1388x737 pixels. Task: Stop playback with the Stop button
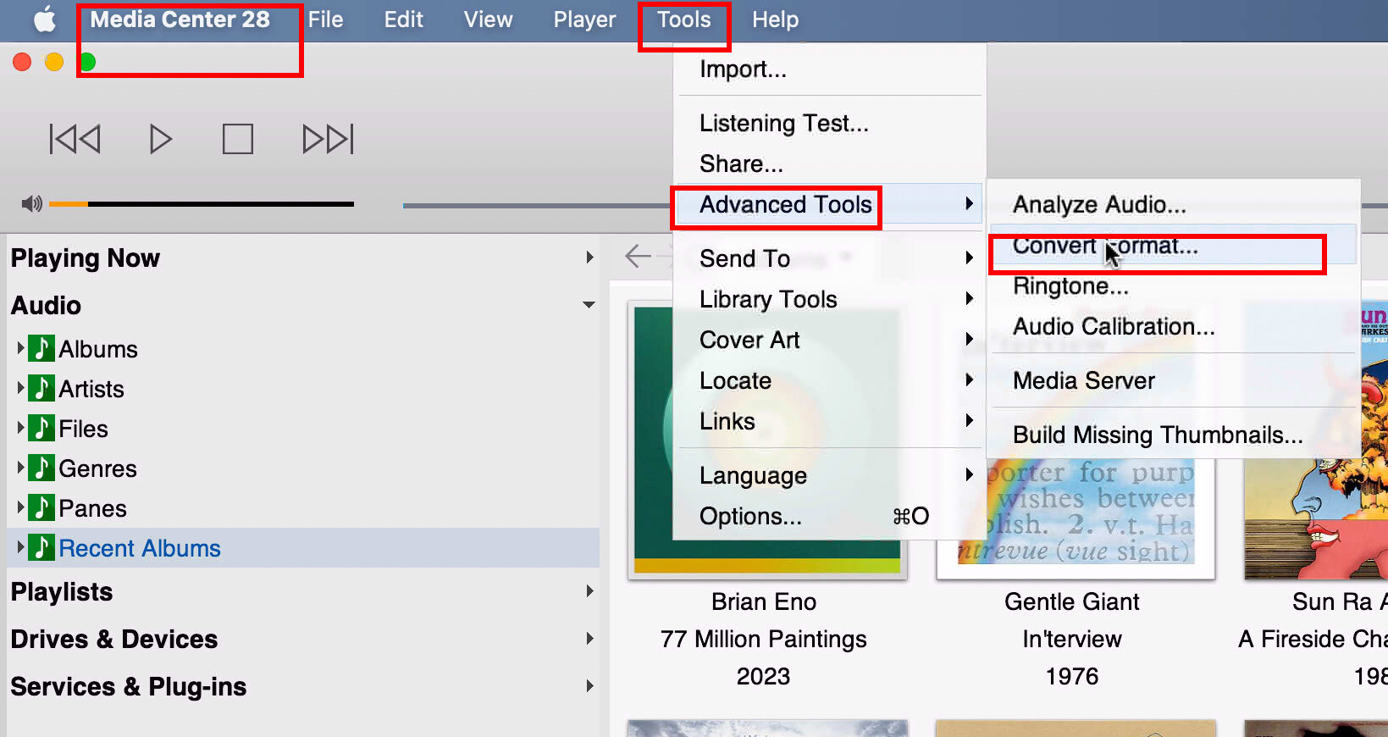238,139
